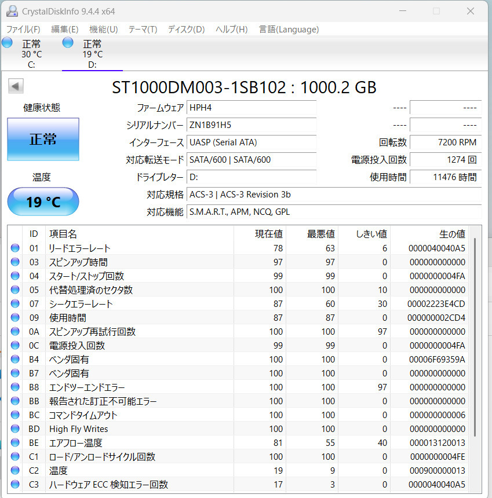Open the 言語(Language) menu

pyautogui.click(x=289, y=30)
